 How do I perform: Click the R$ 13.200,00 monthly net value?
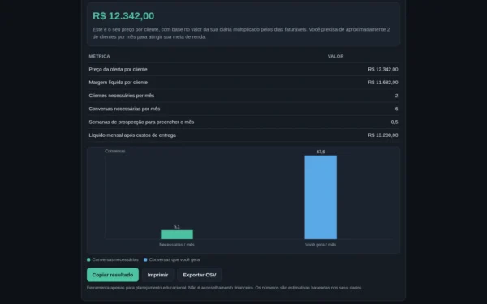[382, 135]
